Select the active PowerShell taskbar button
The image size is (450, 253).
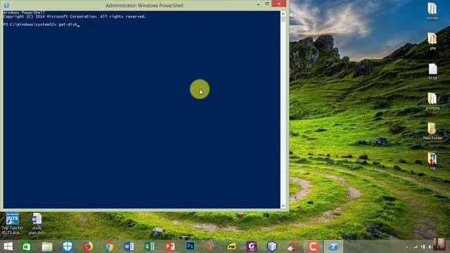333,247
